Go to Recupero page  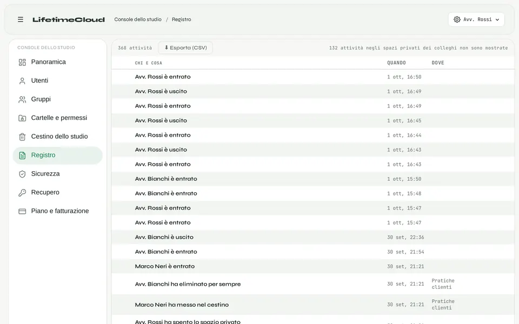[x=58, y=192]
